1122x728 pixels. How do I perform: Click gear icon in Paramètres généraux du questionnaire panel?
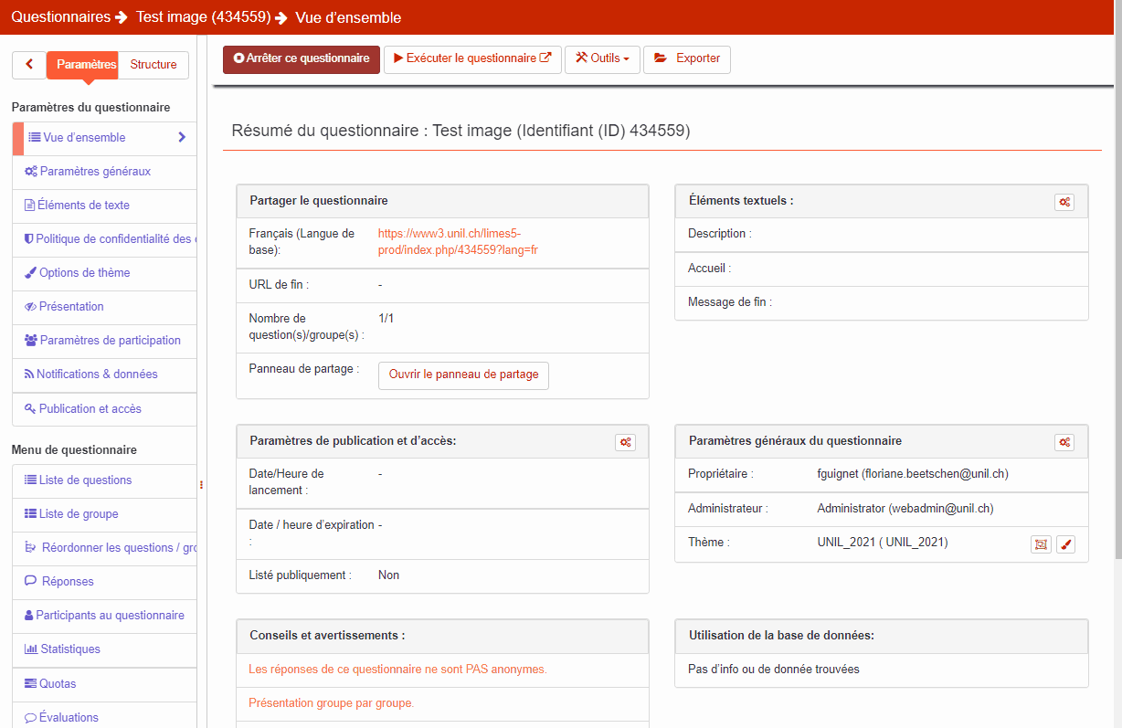tap(1064, 442)
